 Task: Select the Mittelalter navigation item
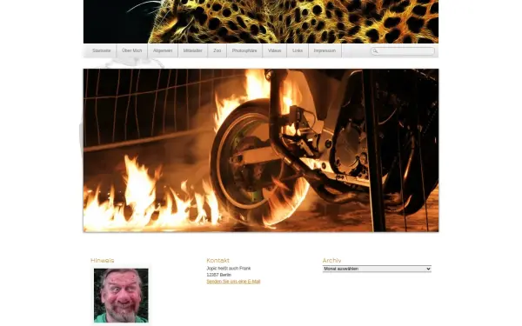pos(193,50)
